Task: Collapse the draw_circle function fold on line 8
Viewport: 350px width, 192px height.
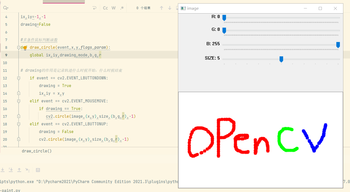Action: tap(18, 47)
